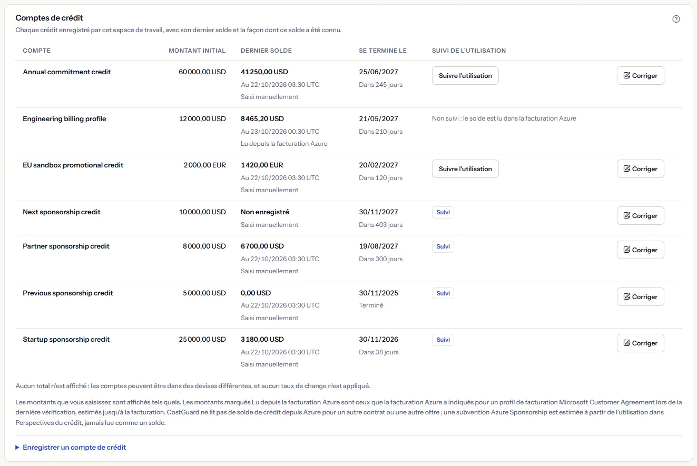The width and height of the screenshot is (697, 466).
Task: Click the Suivi badge for Partner sponsorship credit
Action: point(443,246)
